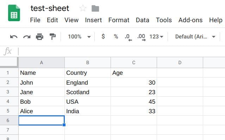Star the test-sheet document
This screenshot has height=140, width=225.
click(x=83, y=8)
